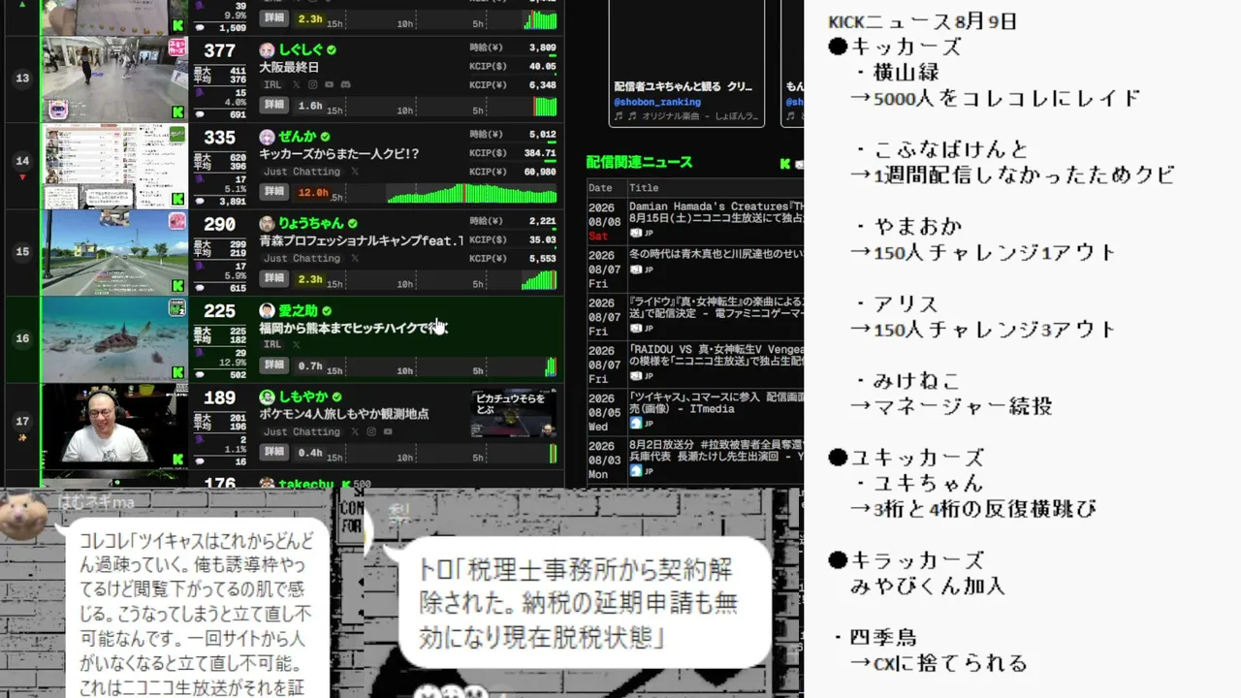Click ぜんか's viewer history graph
Image resolution: width=1241 pixels, height=698 pixels.
point(472,193)
